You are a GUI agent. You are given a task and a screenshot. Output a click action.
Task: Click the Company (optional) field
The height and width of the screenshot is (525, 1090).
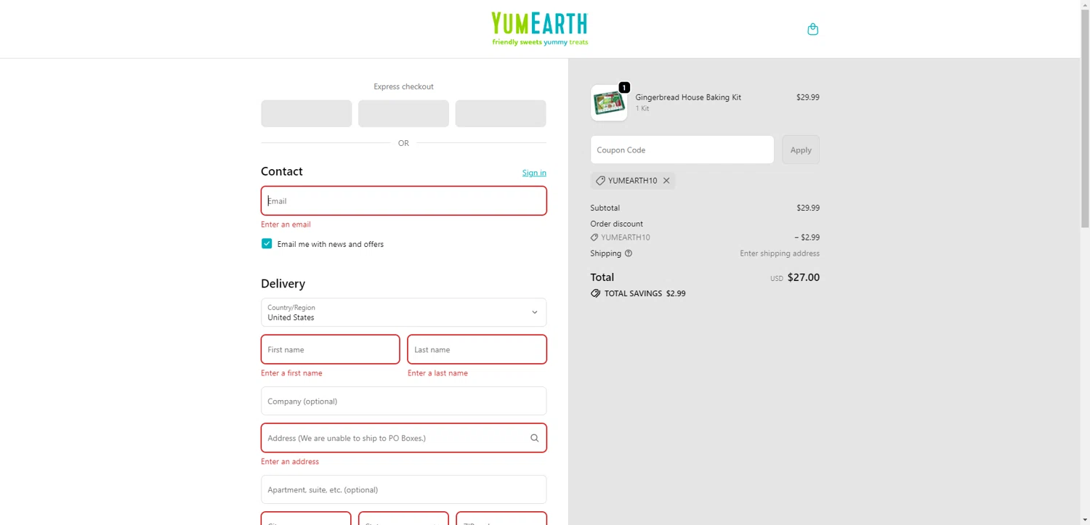pos(403,401)
